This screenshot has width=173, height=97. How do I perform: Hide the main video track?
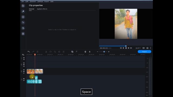pos(24,70)
